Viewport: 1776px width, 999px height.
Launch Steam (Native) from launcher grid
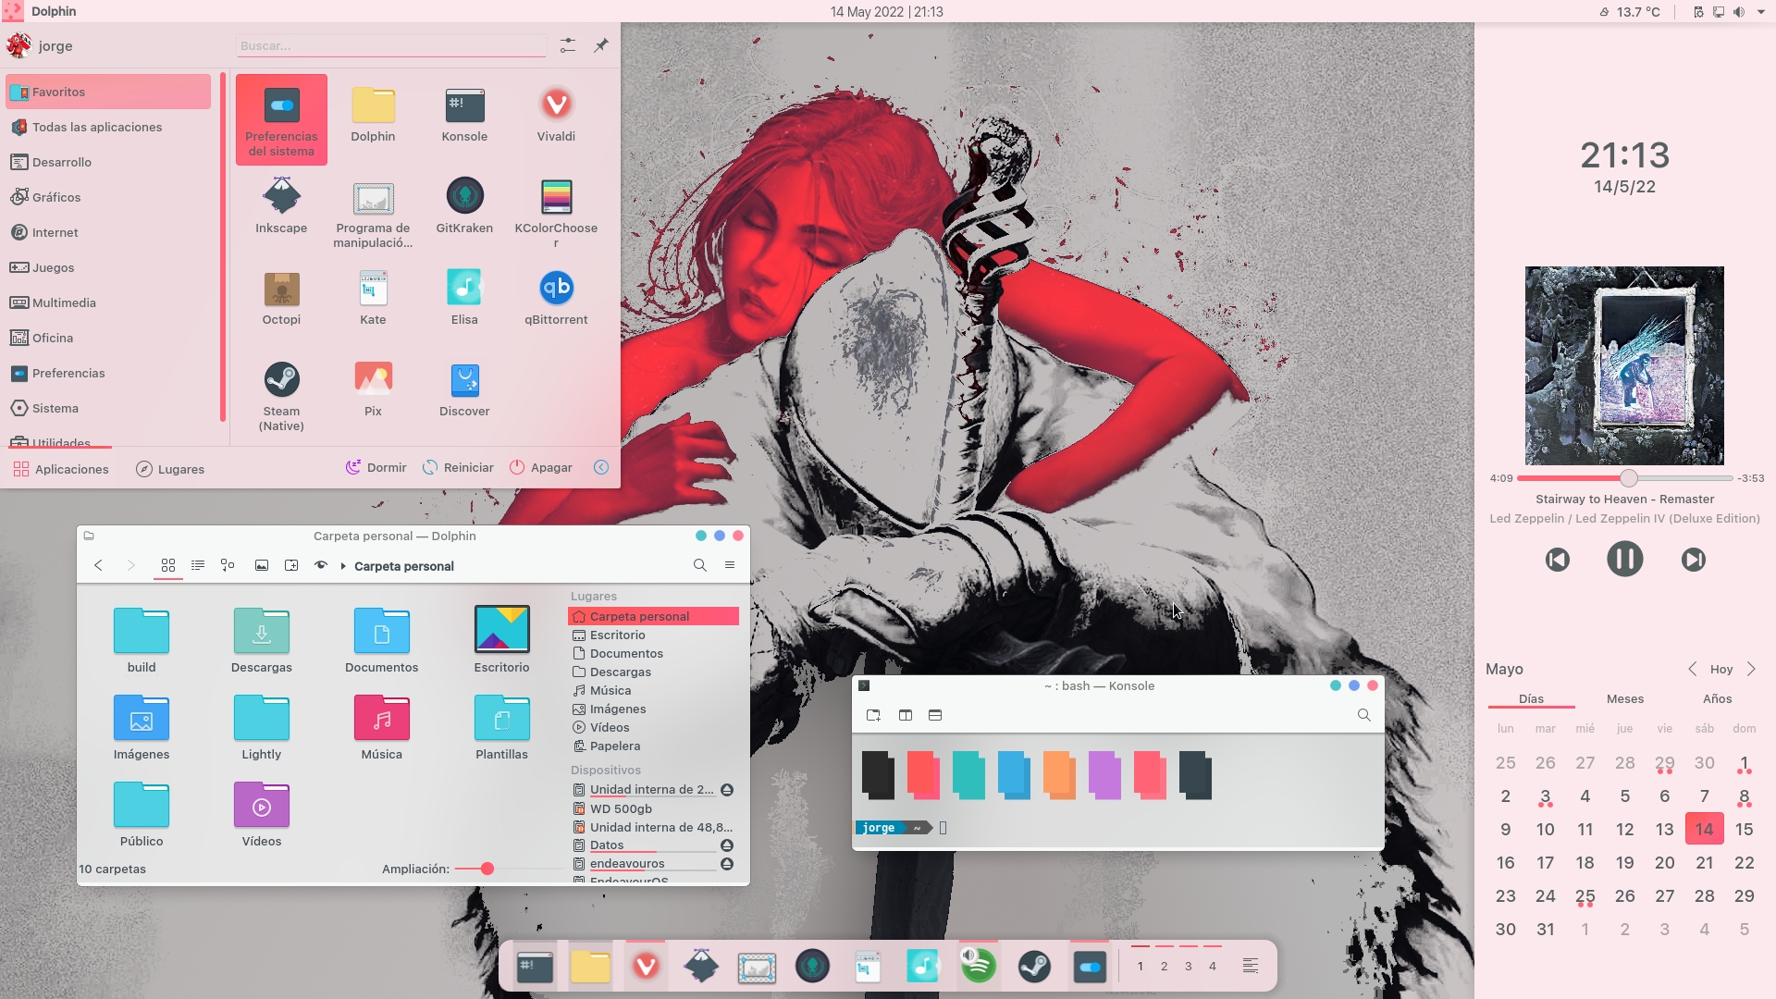[281, 397]
